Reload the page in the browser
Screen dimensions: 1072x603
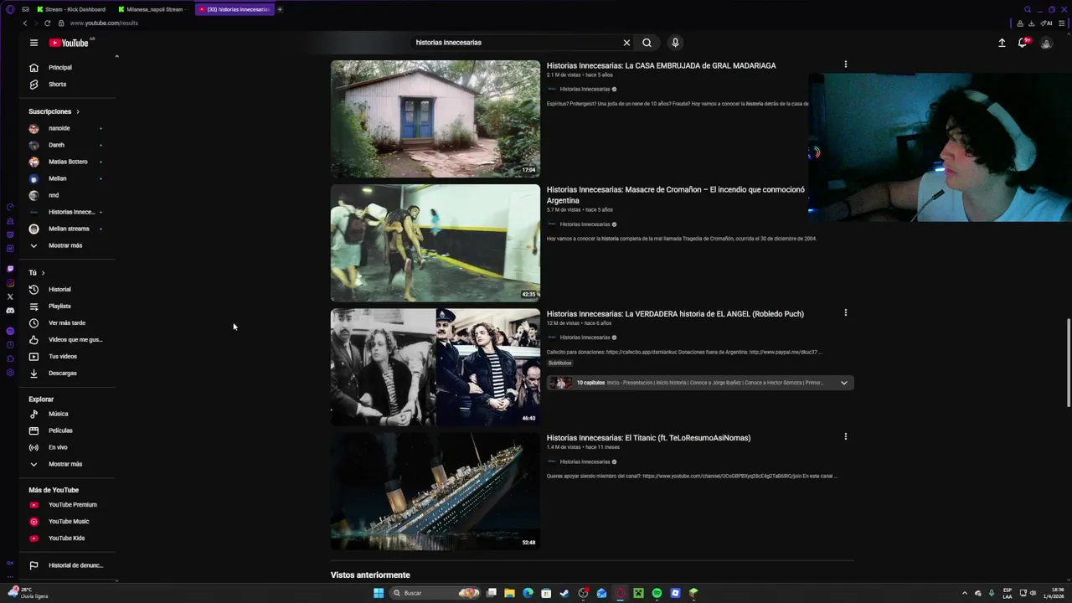pos(47,23)
